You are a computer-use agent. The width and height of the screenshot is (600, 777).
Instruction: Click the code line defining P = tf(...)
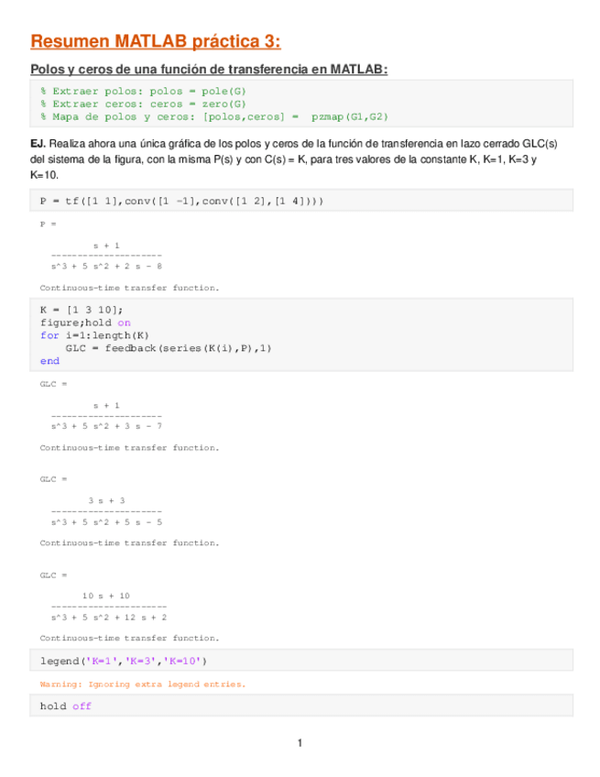[182, 202]
